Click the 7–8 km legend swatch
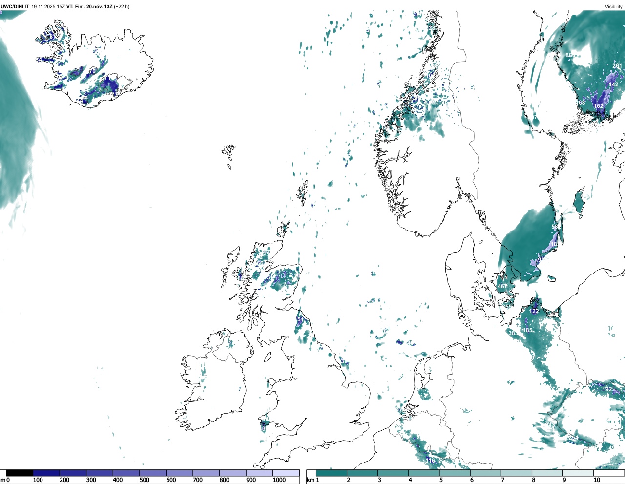The height and width of the screenshot is (484, 625). 516,473
